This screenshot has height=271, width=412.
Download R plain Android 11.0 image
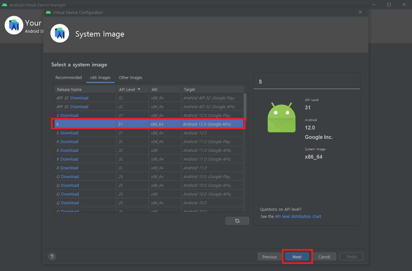[x=69, y=168]
